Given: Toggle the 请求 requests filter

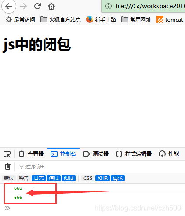Looking at the screenshot, I should point(118,178).
